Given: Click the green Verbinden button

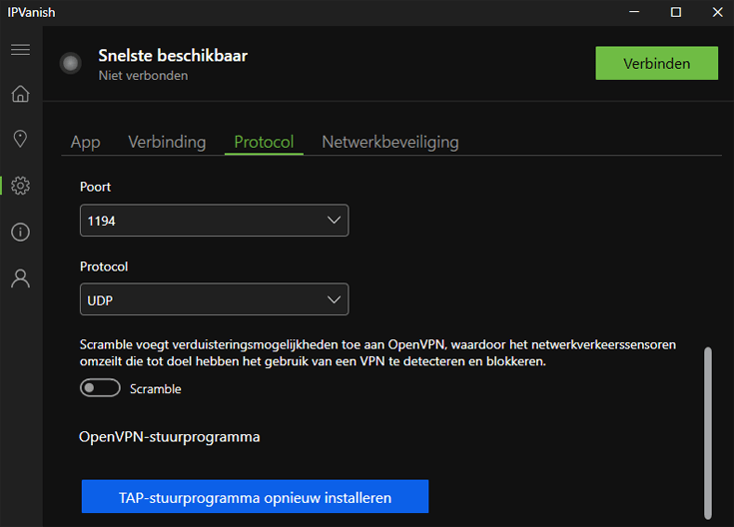Looking at the screenshot, I should (657, 63).
